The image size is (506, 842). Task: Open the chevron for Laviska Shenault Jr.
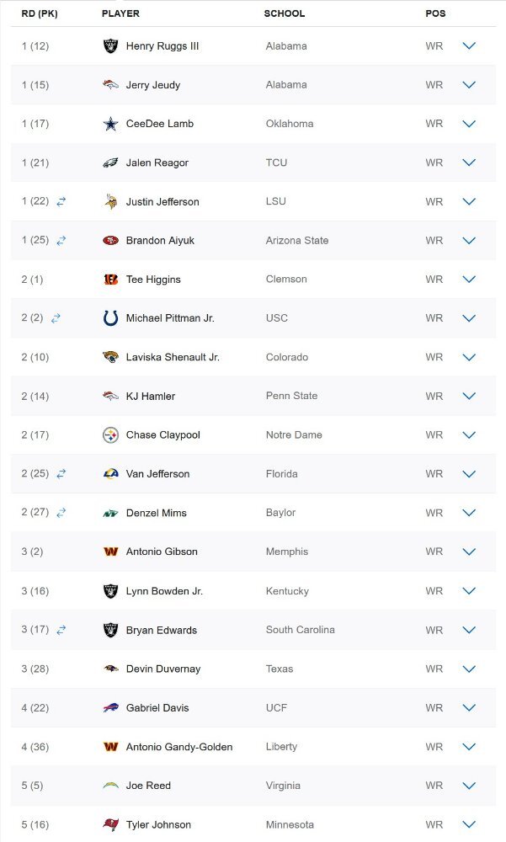tap(469, 358)
